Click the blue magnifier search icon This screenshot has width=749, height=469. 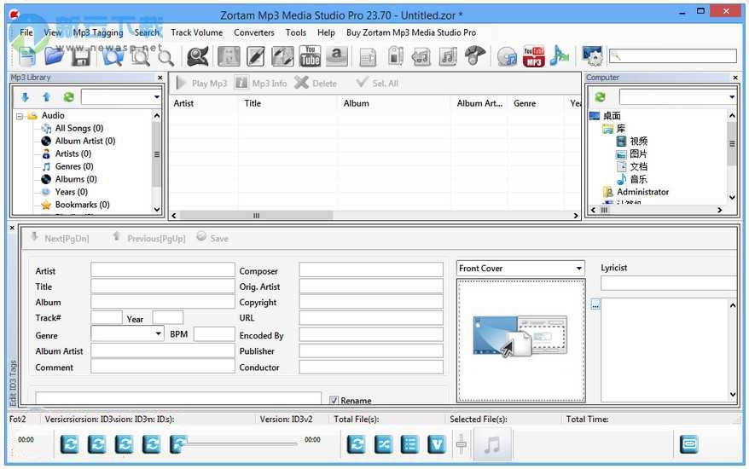coord(113,57)
